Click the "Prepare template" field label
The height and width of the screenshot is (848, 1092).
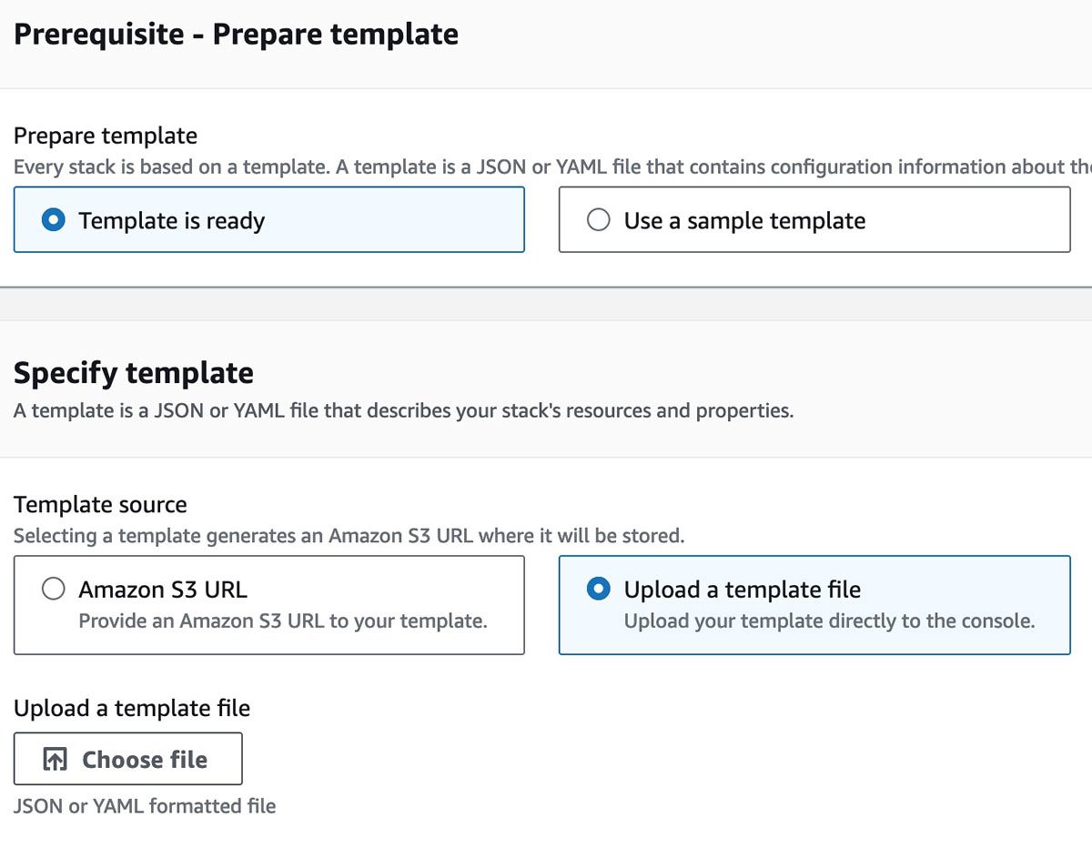point(106,136)
